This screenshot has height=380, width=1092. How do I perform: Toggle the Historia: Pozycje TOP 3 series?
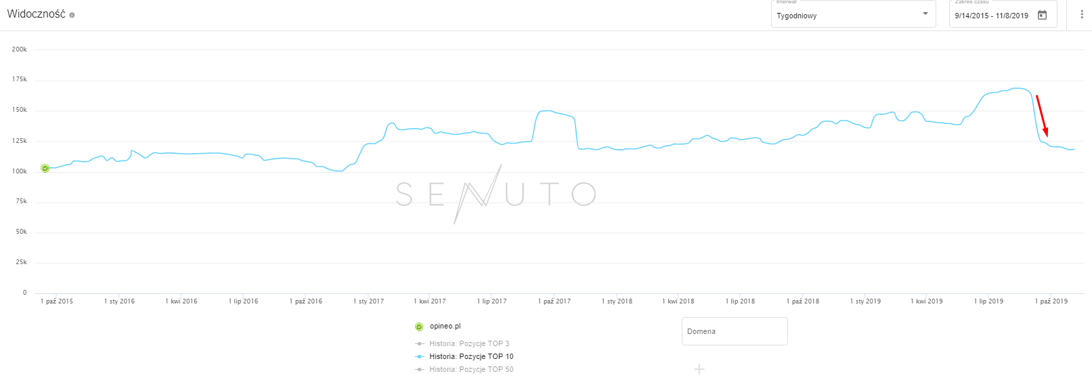[468, 343]
